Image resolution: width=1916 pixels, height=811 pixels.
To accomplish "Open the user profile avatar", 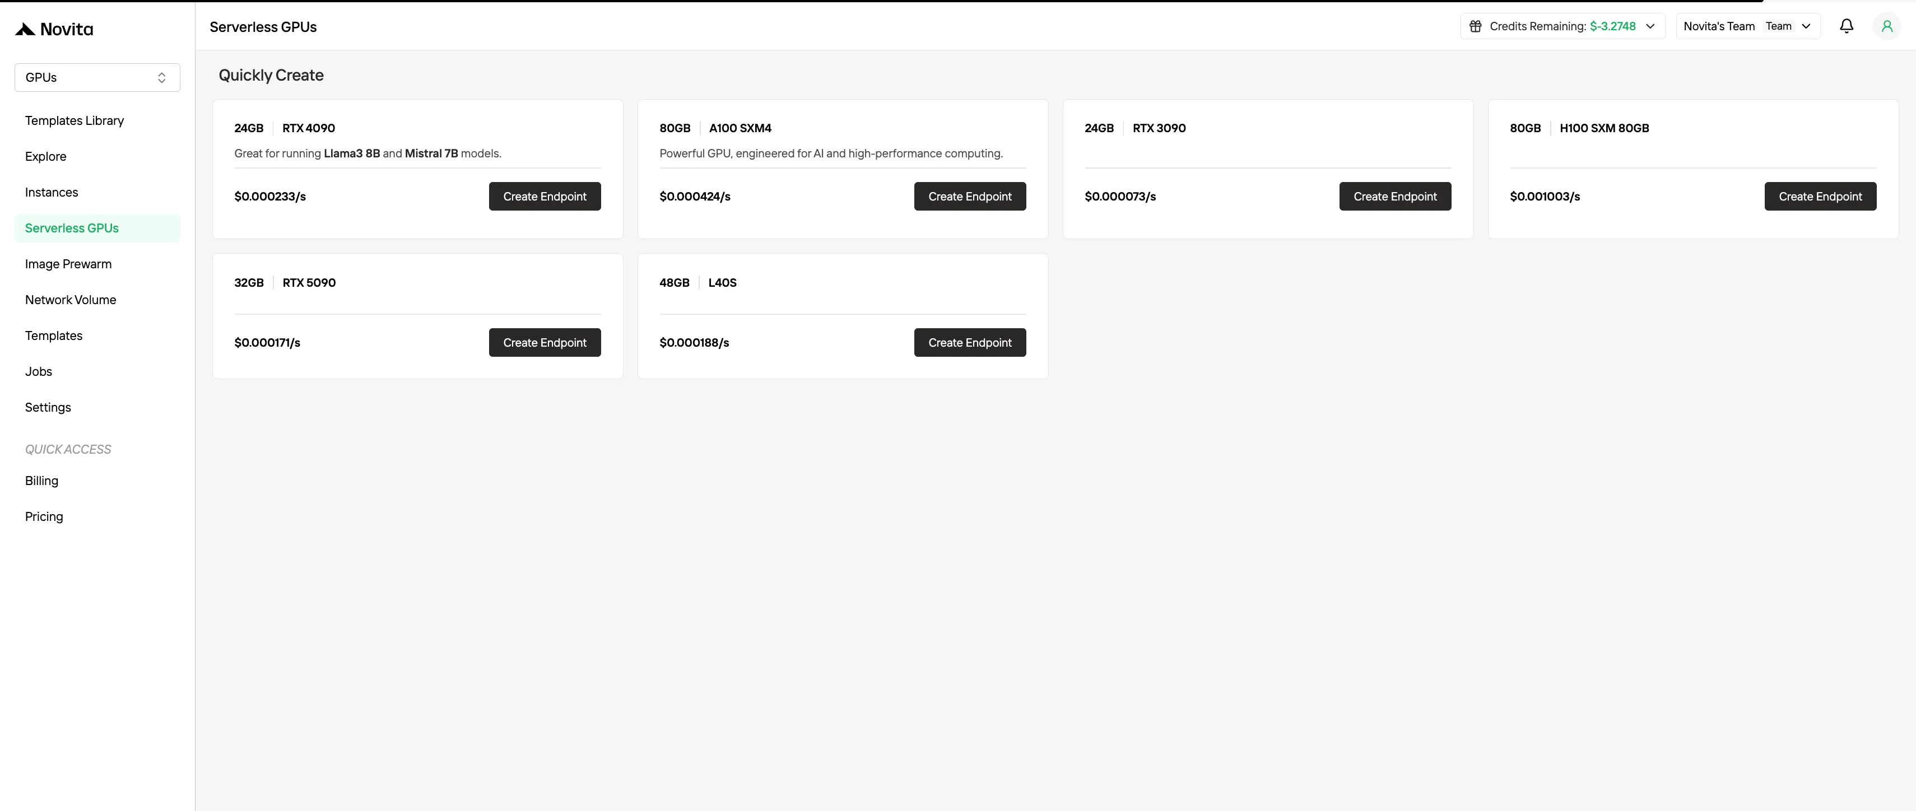I will pos(1887,26).
